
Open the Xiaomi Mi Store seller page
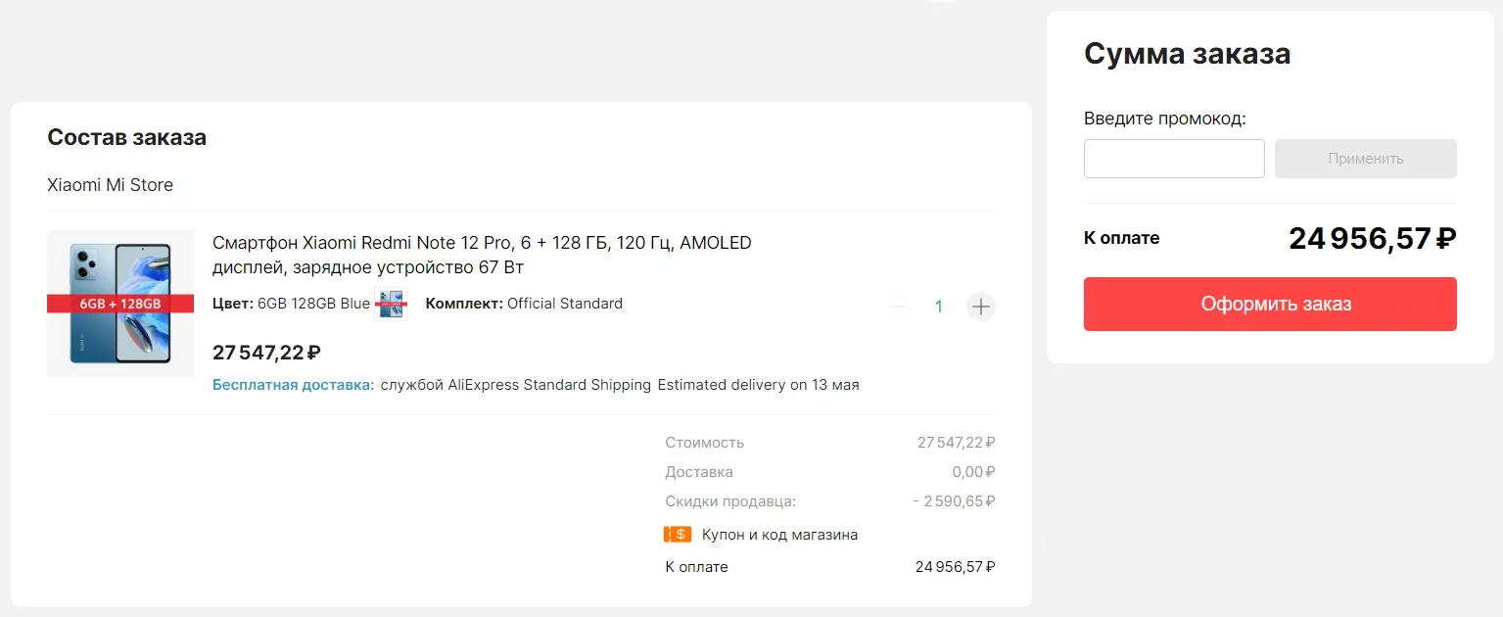point(110,185)
